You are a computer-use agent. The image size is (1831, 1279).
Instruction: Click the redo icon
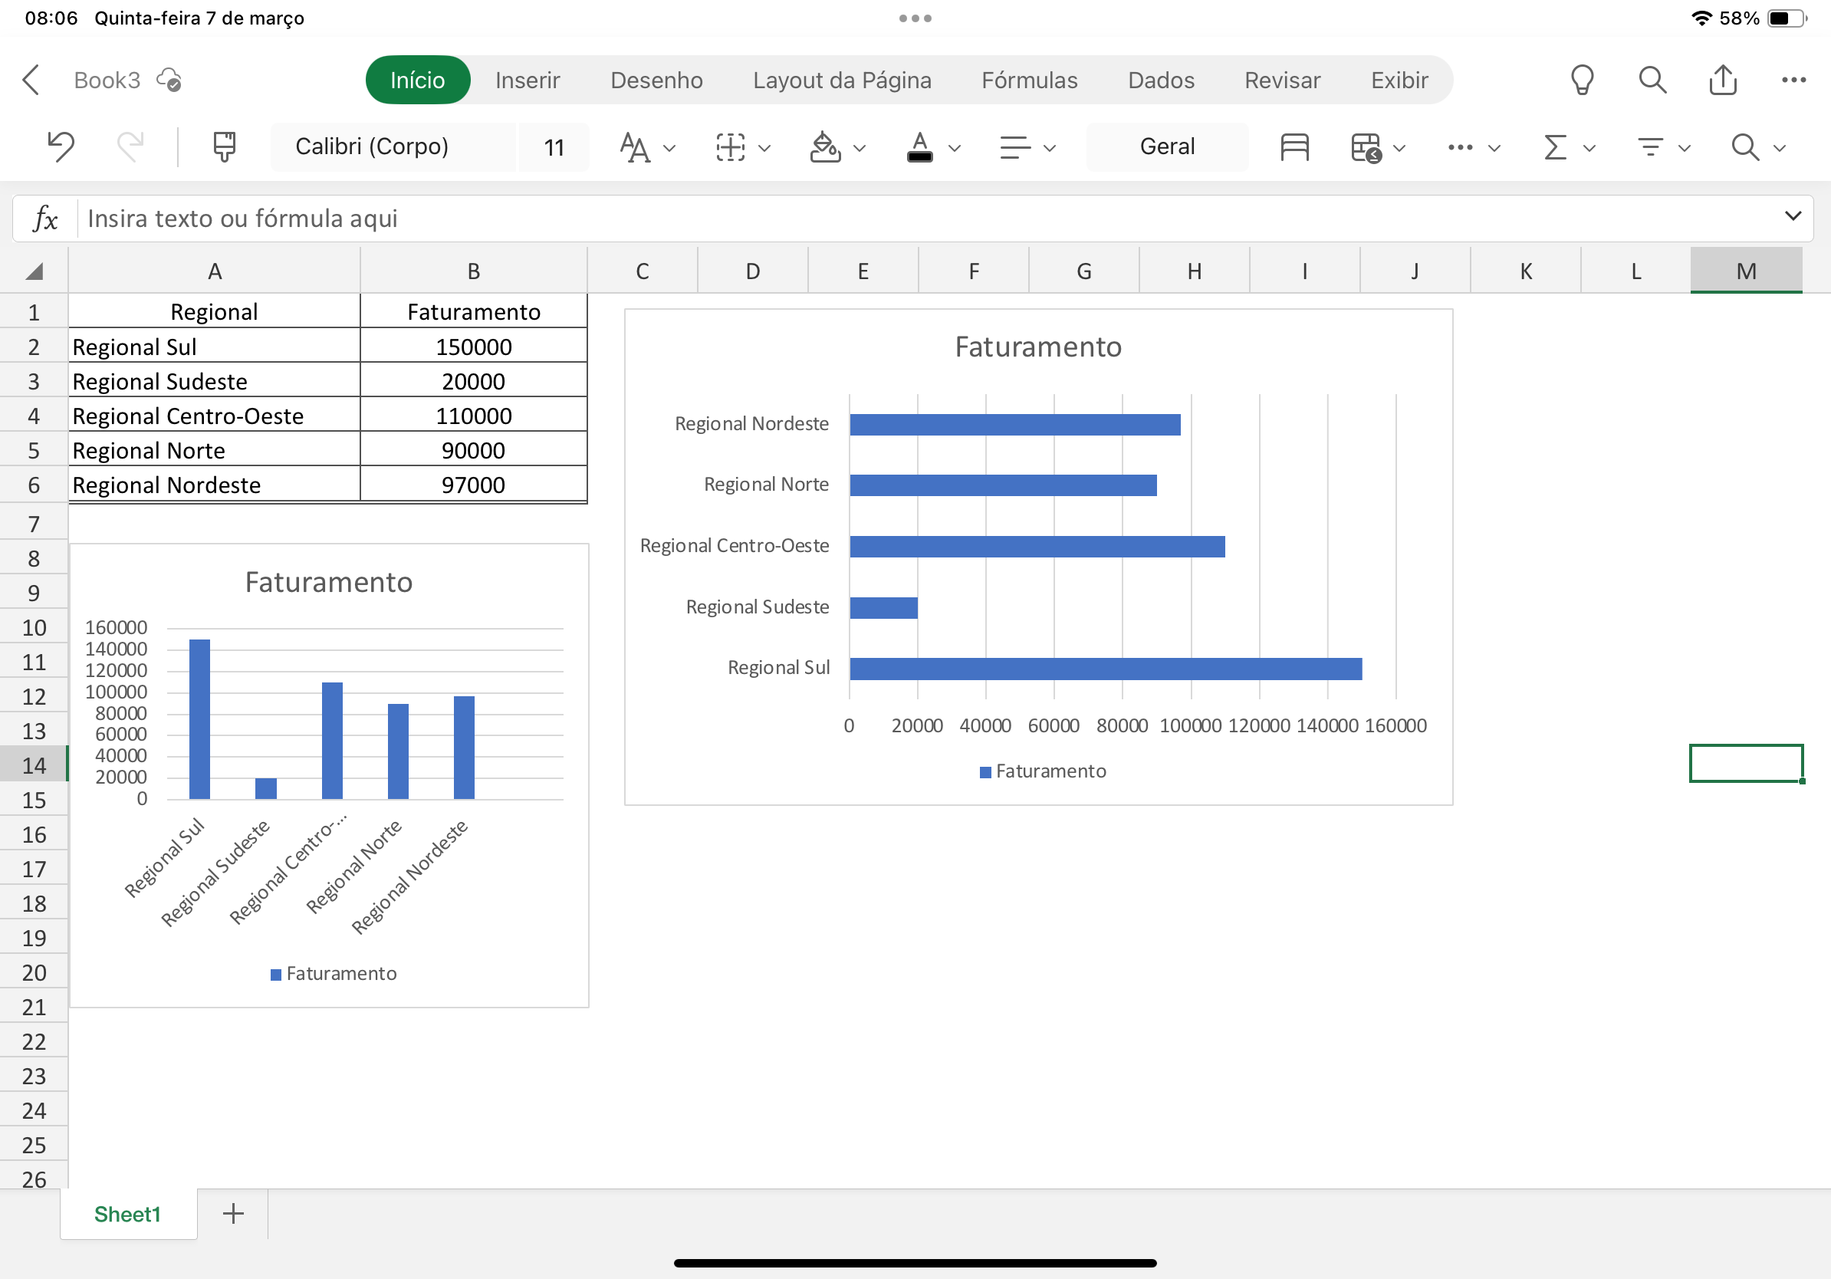pos(129,146)
